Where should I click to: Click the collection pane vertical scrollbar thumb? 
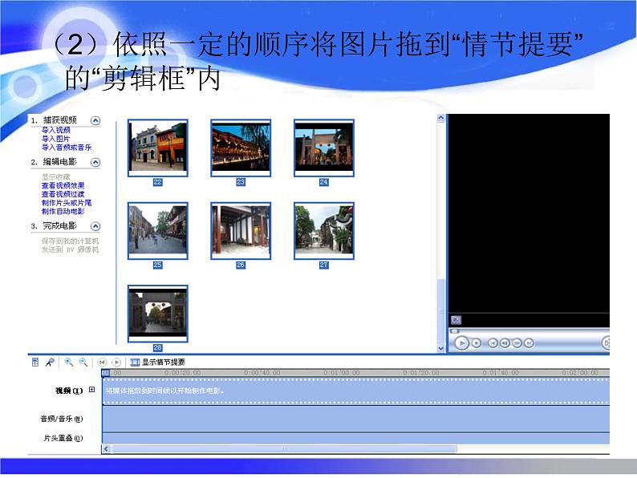440,310
